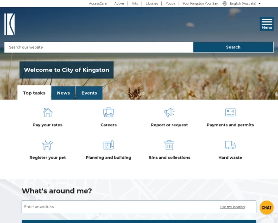Screen dimensions: 278x223
Task: Click the bin icon for Bins and collections
Action: click(x=169, y=145)
